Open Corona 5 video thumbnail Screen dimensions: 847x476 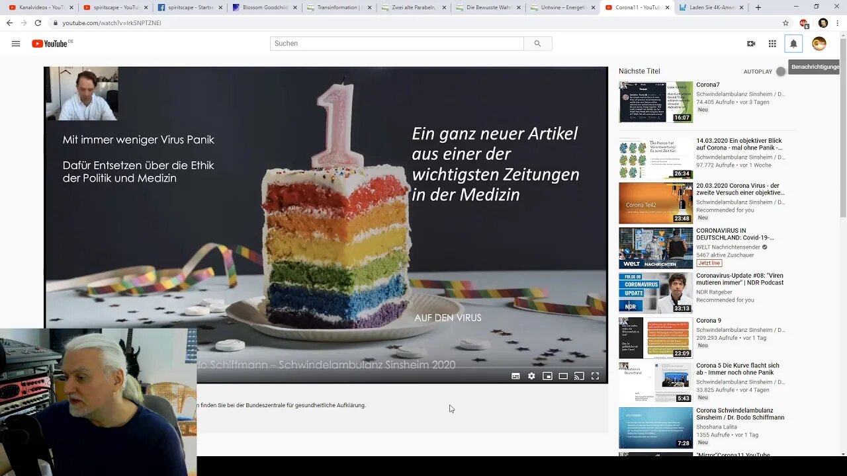click(656, 383)
